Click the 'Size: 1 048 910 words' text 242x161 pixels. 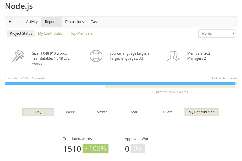pos(49,53)
